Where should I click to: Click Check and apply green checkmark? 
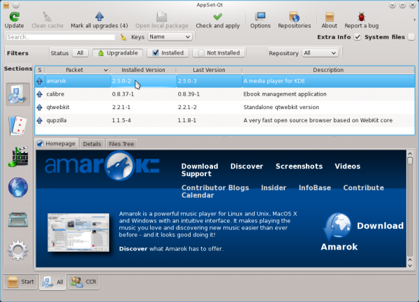(217, 17)
